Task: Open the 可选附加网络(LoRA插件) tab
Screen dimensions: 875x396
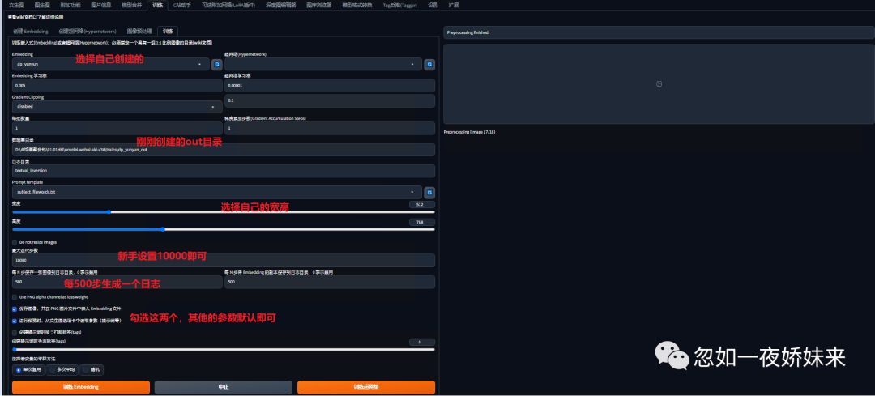Action: coord(228,5)
